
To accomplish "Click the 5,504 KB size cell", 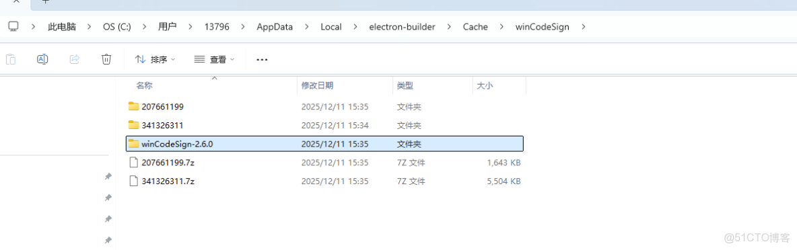I will 504,181.
